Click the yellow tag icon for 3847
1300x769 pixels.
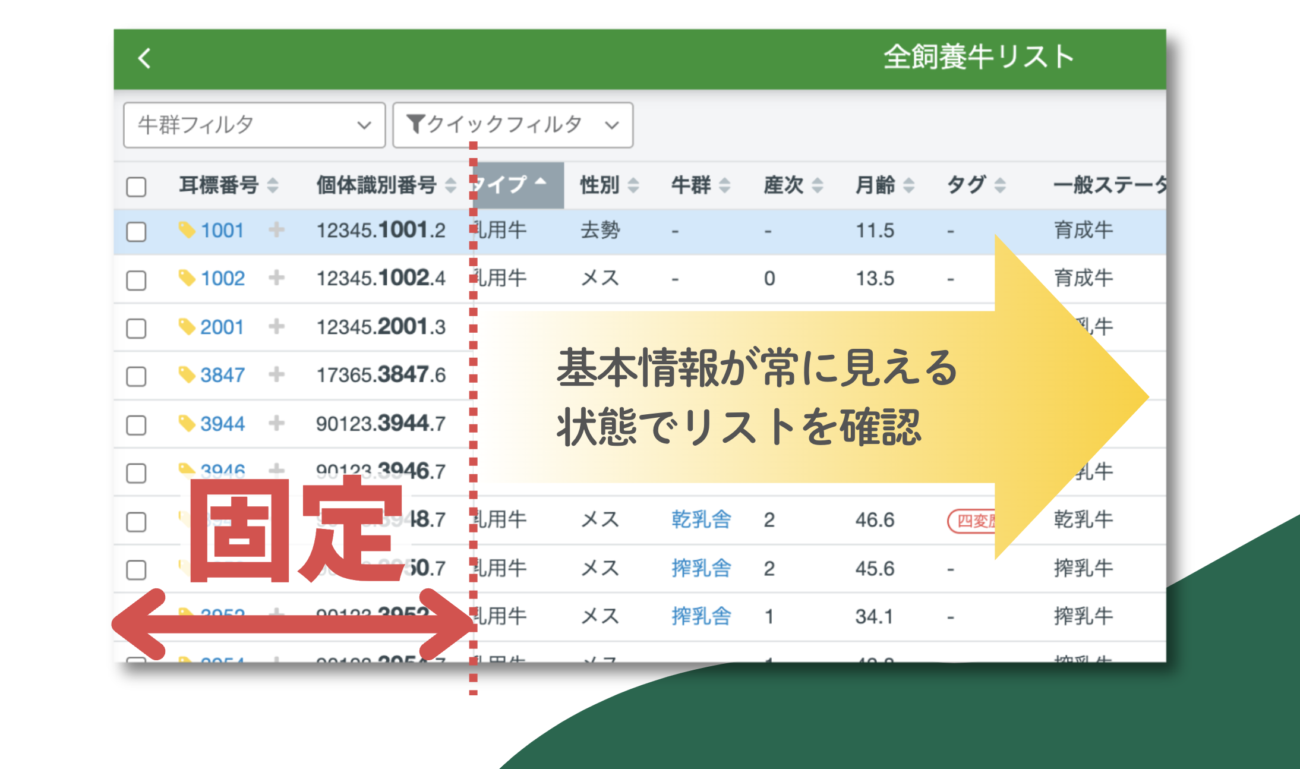187,375
